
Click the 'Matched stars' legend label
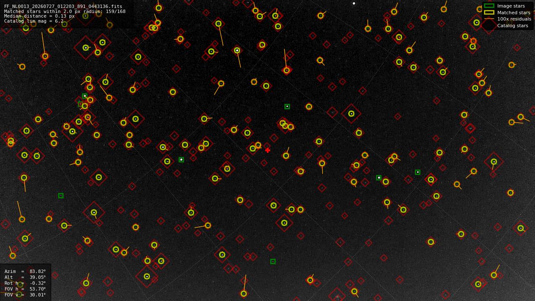click(x=514, y=13)
